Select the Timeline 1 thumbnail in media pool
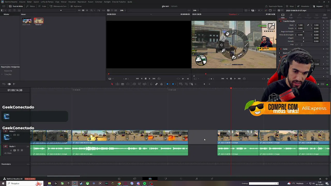This screenshot has width=331, height=186. (x=39, y=21)
